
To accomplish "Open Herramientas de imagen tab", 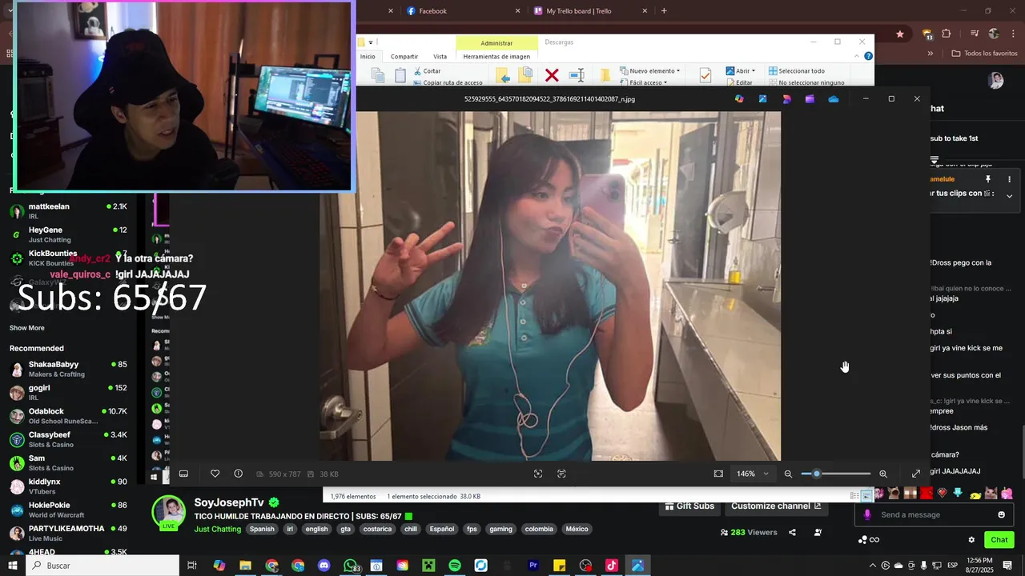I will pyautogui.click(x=496, y=56).
